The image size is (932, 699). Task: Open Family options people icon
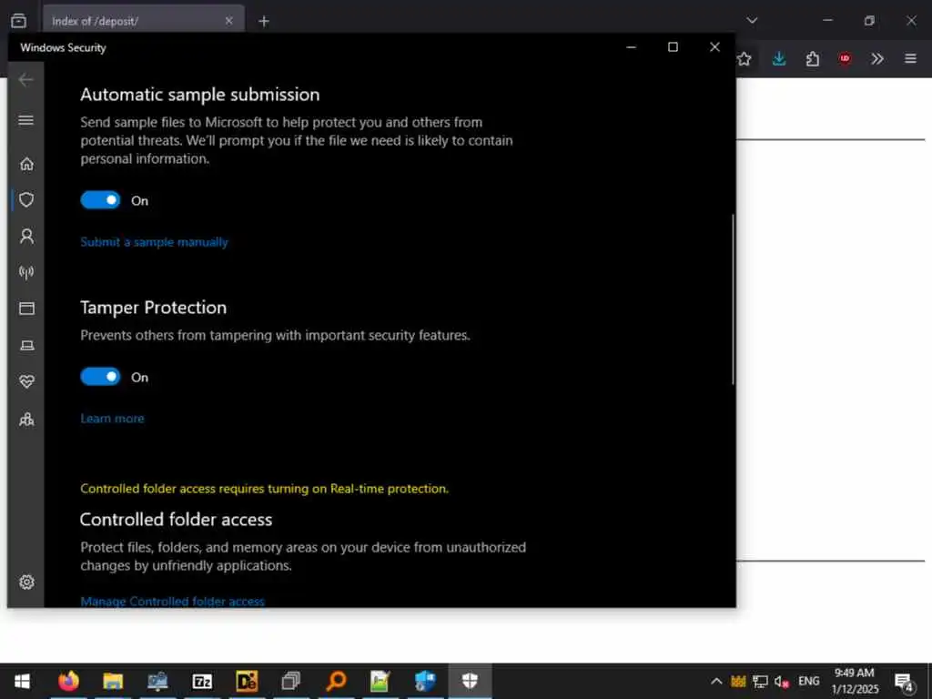coord(26,420)
